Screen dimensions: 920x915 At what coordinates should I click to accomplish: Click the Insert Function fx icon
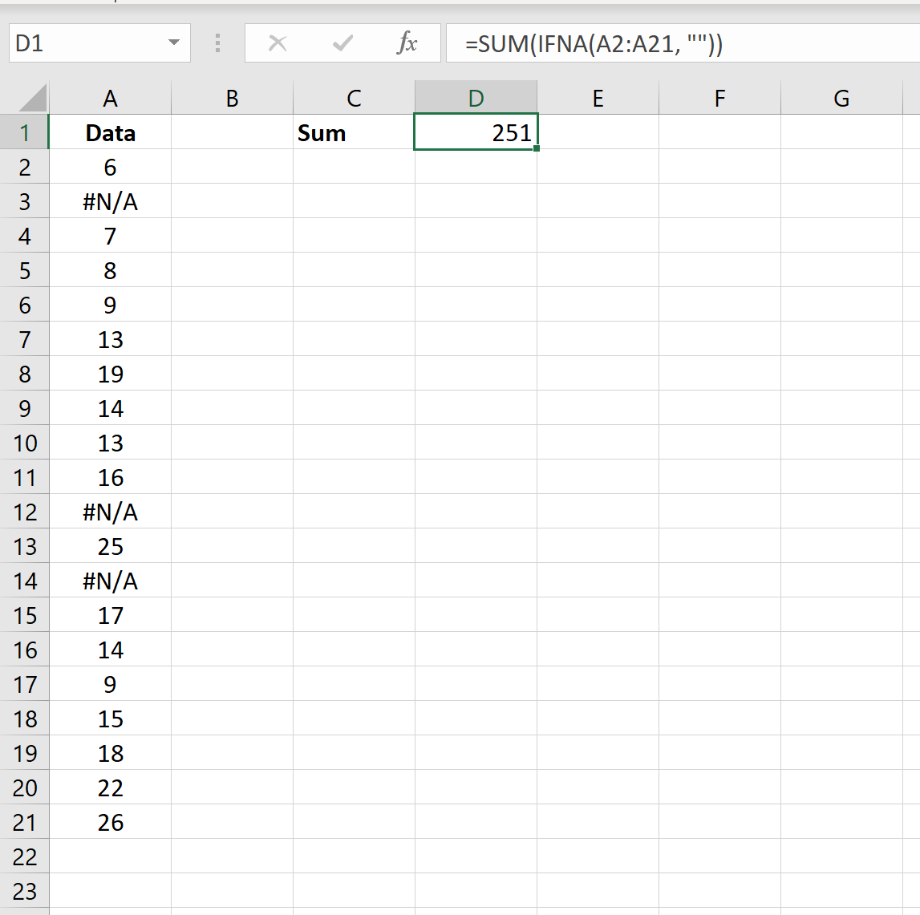[407, 43]
